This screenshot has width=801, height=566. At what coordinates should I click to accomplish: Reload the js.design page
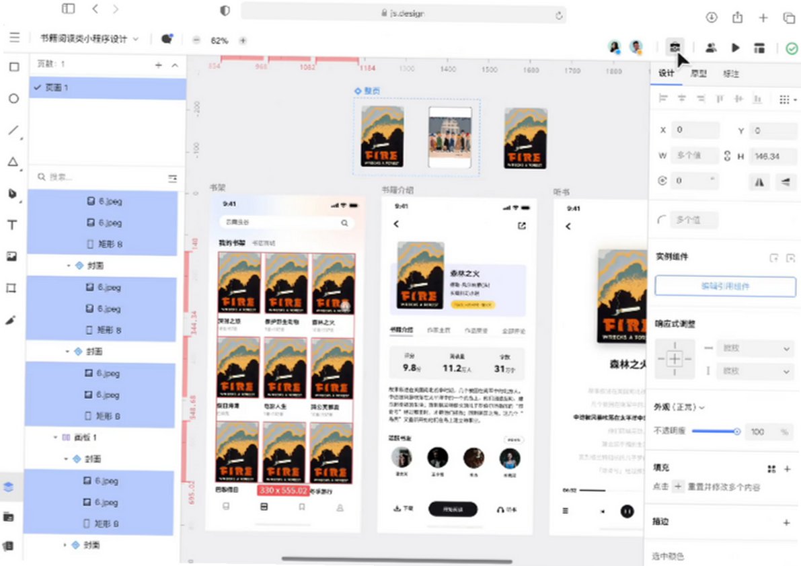[x=559, y=16]
